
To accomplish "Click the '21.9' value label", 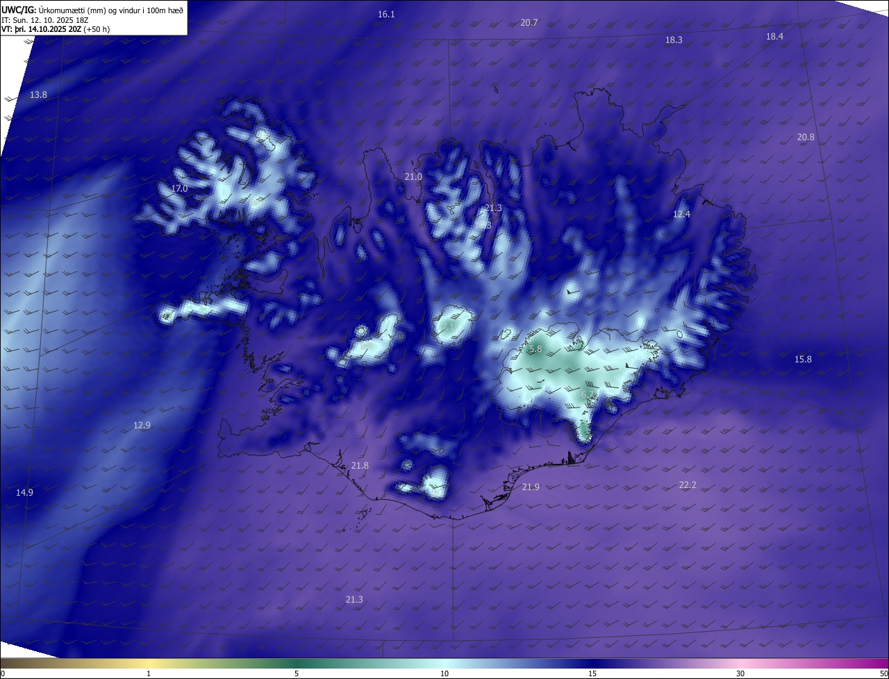I will click(x=531, y=487).
